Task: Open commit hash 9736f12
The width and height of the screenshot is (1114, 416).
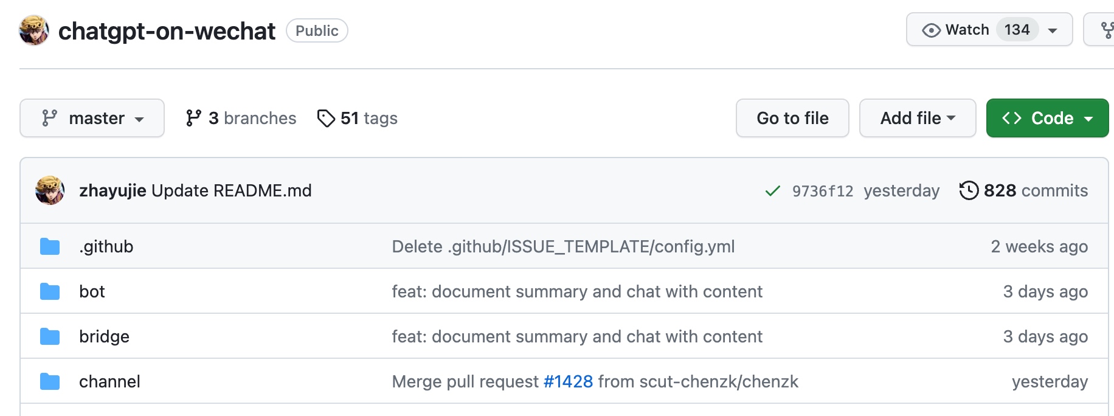Action: click(823, 191)
